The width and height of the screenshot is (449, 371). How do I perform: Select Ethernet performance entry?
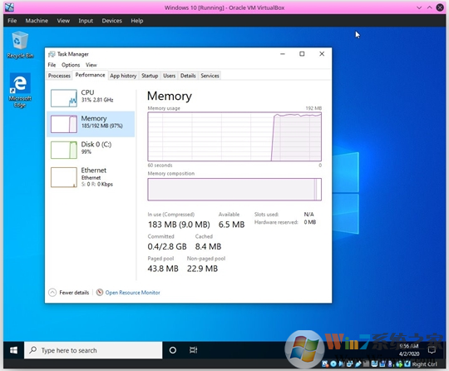pyautogui.click(x=91, y=177)
